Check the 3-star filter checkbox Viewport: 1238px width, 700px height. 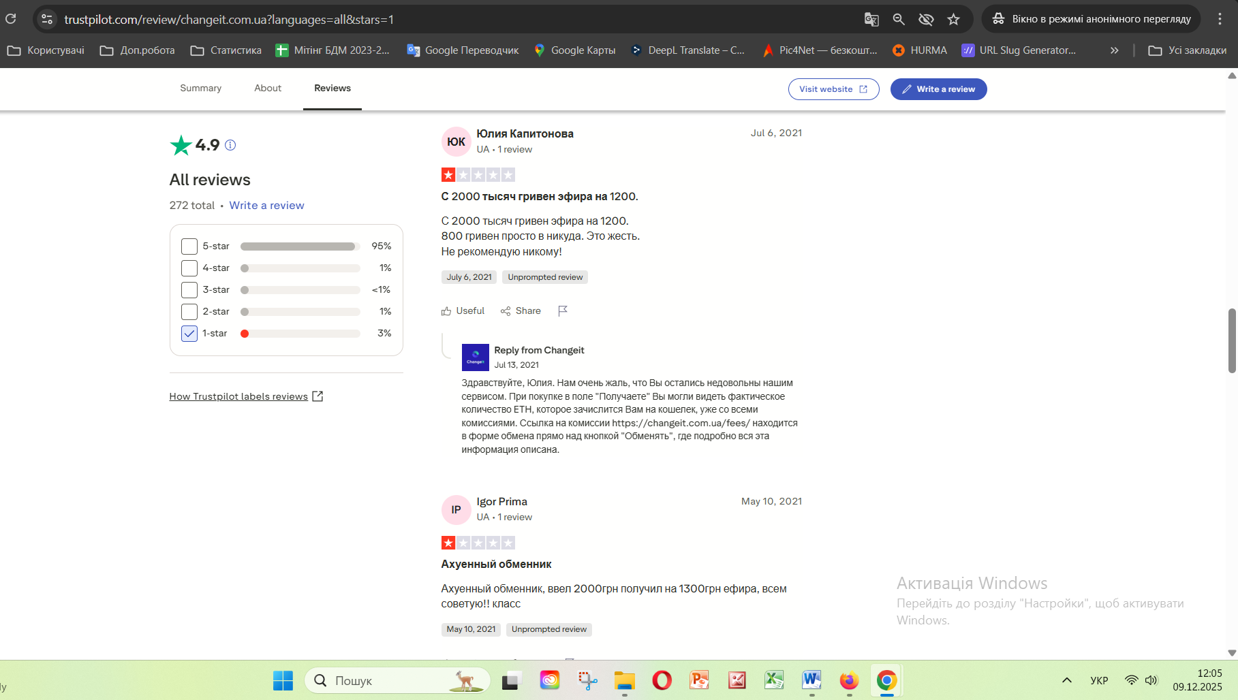[189, 290]
